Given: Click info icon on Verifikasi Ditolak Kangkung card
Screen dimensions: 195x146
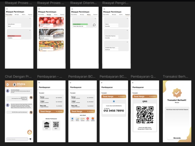Looking at the screenshot, I should [30, 30].
